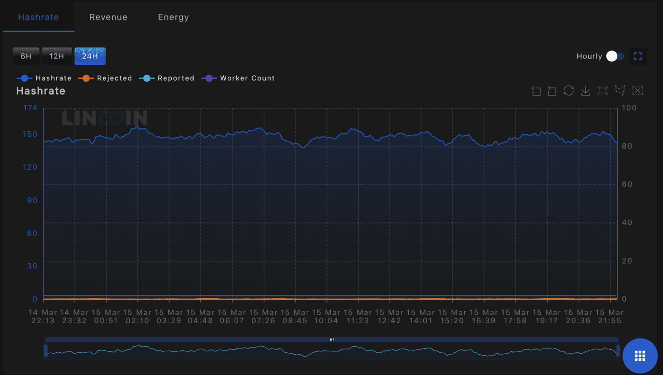Select the 12H time range
Viewport: 663px width, 375px height.
(x=57, y=56)
